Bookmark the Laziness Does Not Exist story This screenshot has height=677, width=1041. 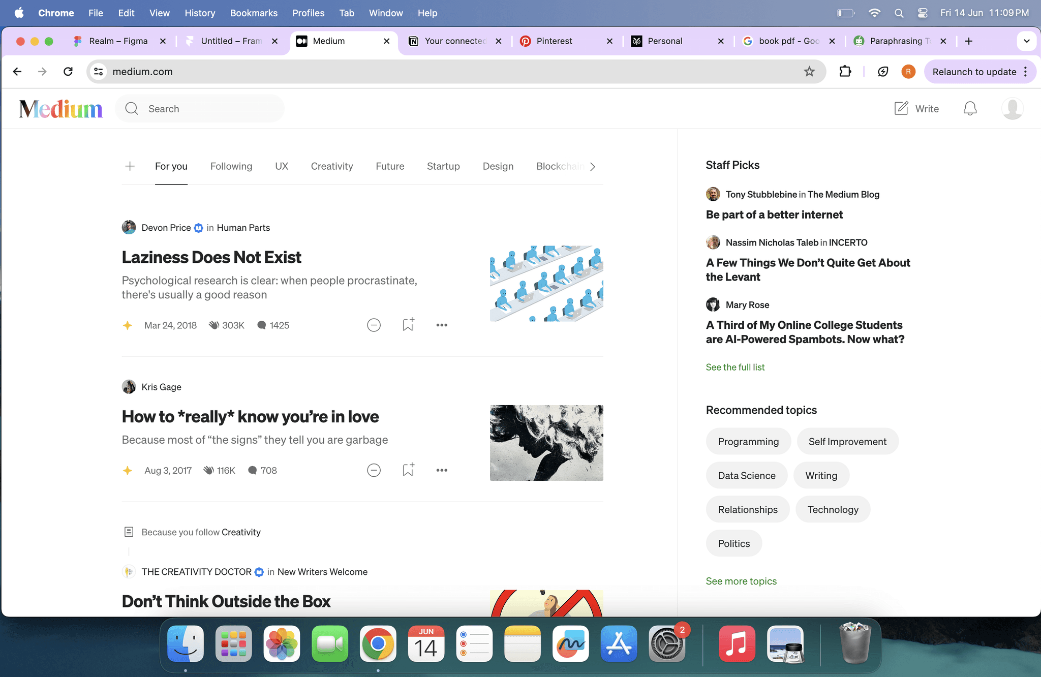click(408, 325)
